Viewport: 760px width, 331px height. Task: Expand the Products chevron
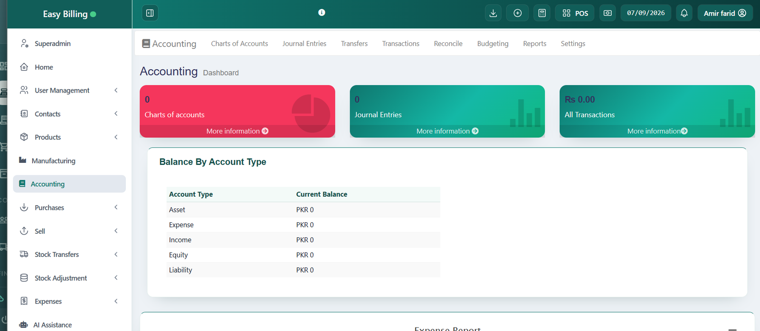(116, 137)
